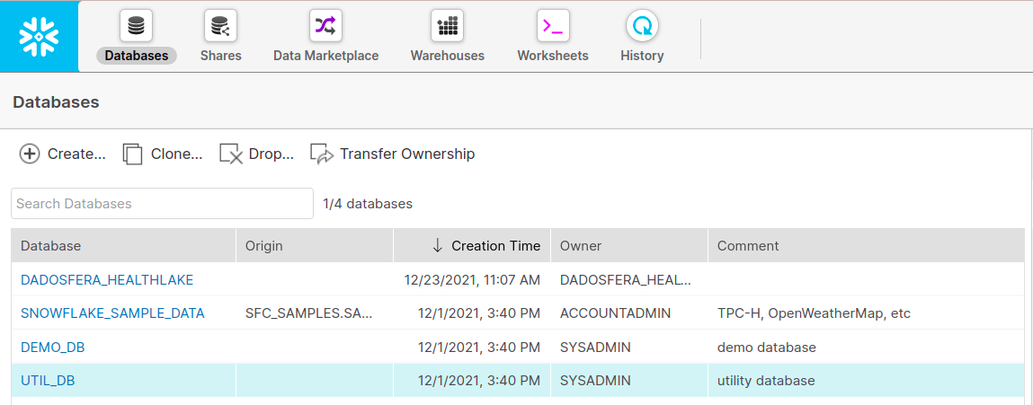Viewport: 1033px width, 405px height.
Task: Click the Create plus icon
Action: click(30, 154)
